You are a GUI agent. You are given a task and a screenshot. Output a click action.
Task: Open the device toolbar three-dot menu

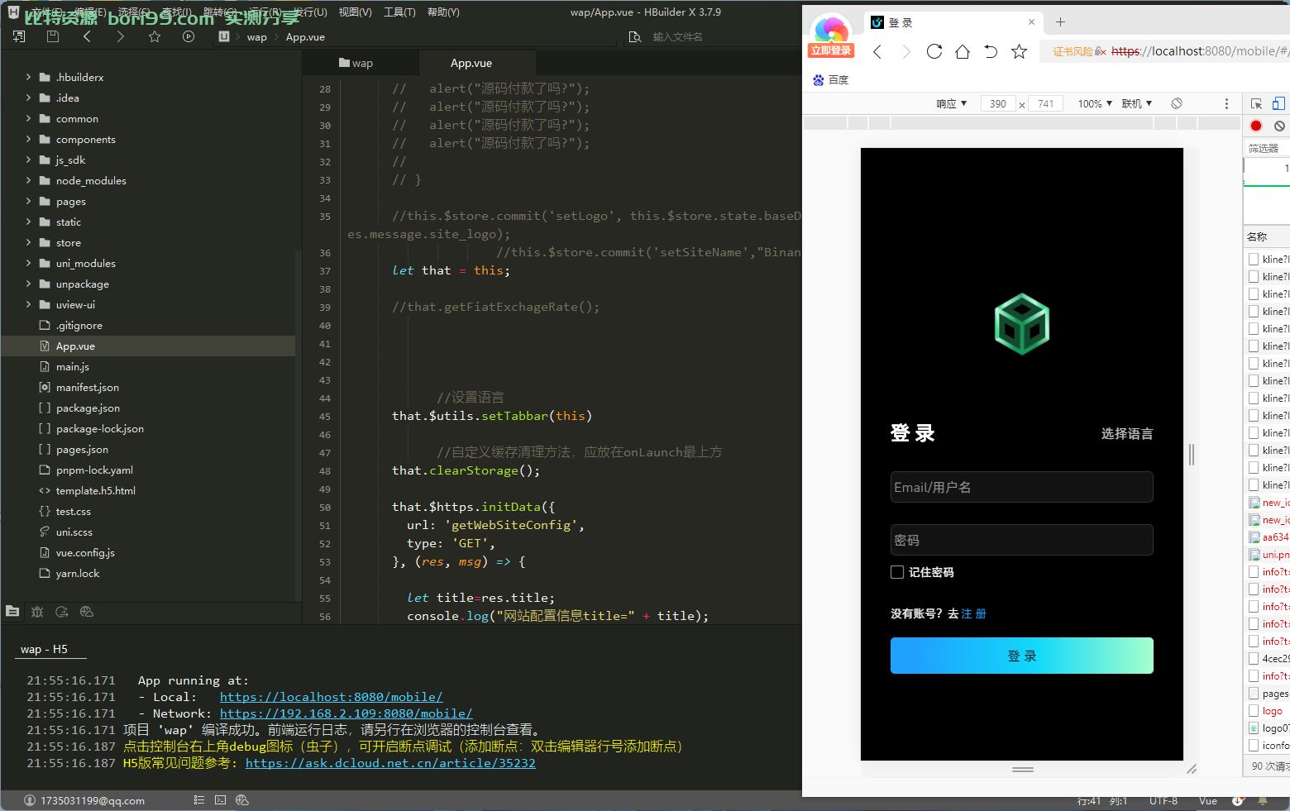click(1226, 103)
